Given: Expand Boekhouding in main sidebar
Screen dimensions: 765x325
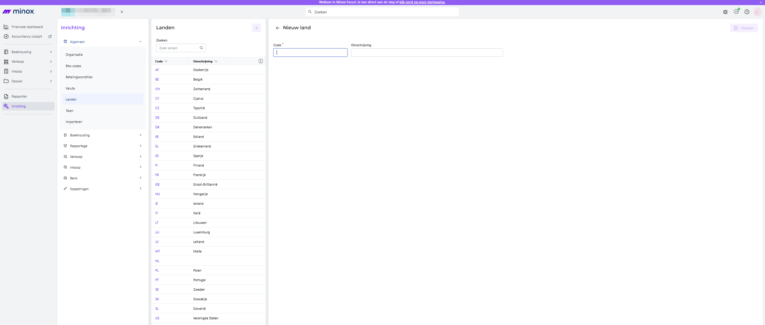Looking at the screenshot, I should pos(28,52).
